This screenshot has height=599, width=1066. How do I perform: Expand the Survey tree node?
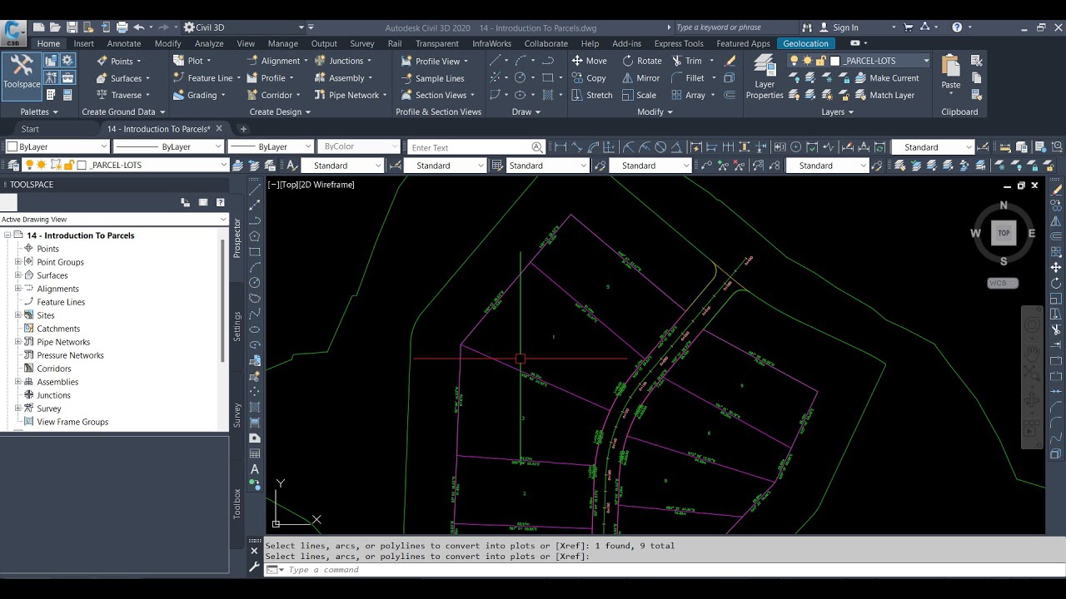point(18,408)
